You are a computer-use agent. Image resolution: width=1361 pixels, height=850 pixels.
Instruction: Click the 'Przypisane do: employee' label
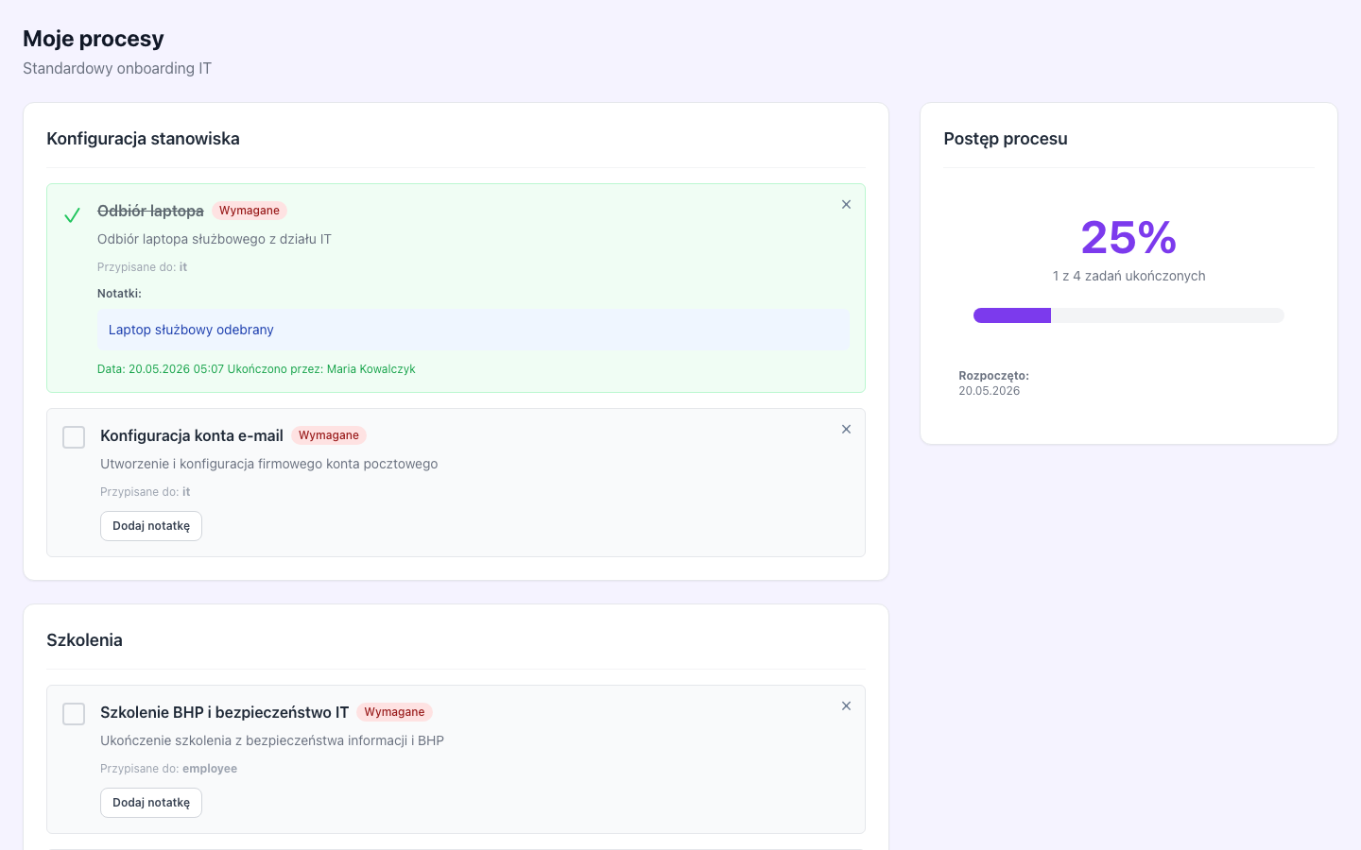pyautogui.click(x=169, y=769)
